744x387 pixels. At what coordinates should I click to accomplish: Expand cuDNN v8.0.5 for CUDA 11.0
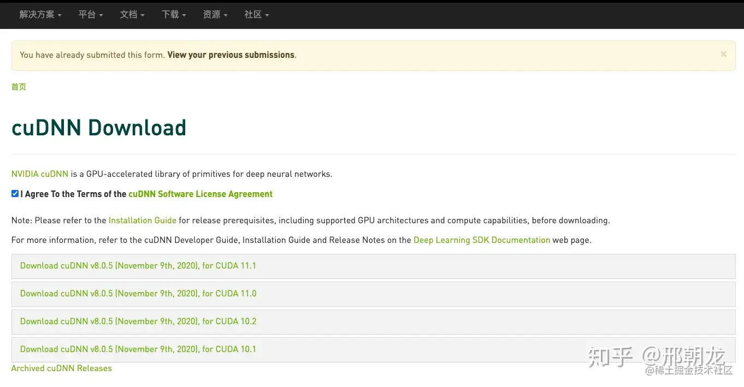tap(373, 294)
